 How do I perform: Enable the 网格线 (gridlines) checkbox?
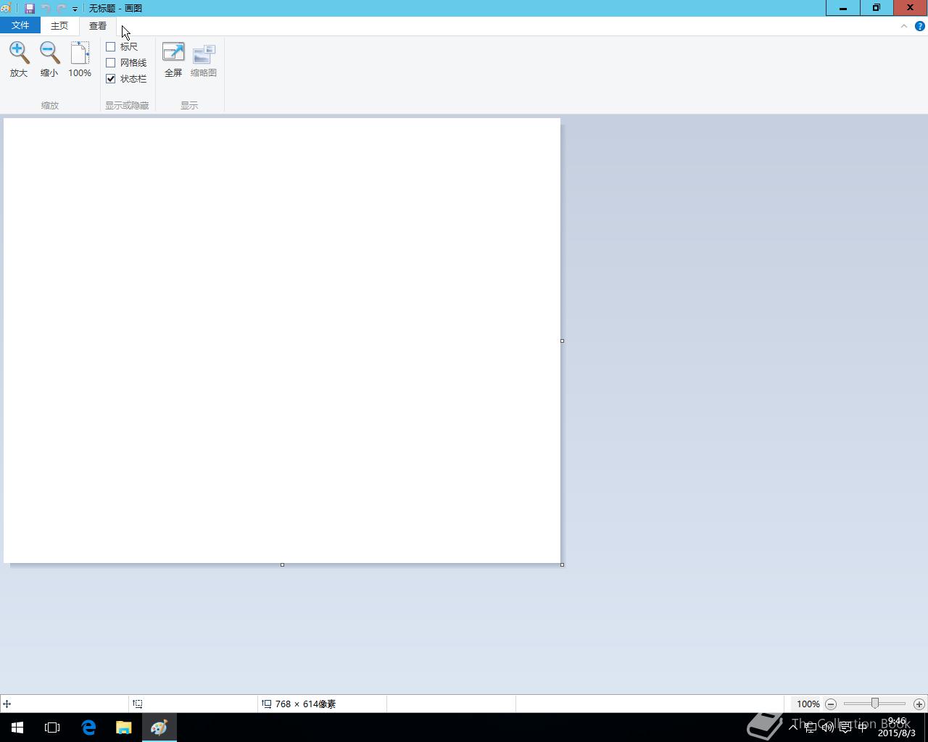pos(111,62)
